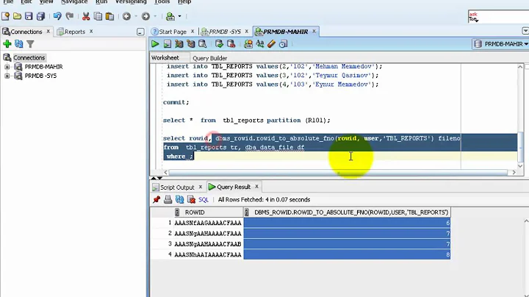This screenshot has width=529, height=297.
Task: Click the Clear eraser icon in worksheet toolbar
Action: coord(273,44)
